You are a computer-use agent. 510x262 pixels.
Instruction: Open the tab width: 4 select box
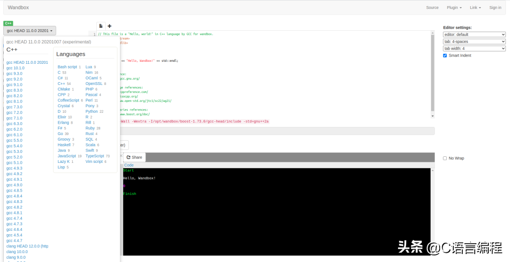coord(474,49)
